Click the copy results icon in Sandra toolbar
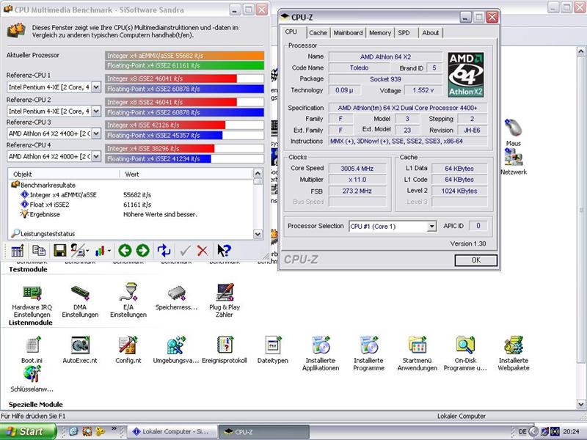Screen dimensions: 587x440 pyautogui.click(x=39, y=250)
